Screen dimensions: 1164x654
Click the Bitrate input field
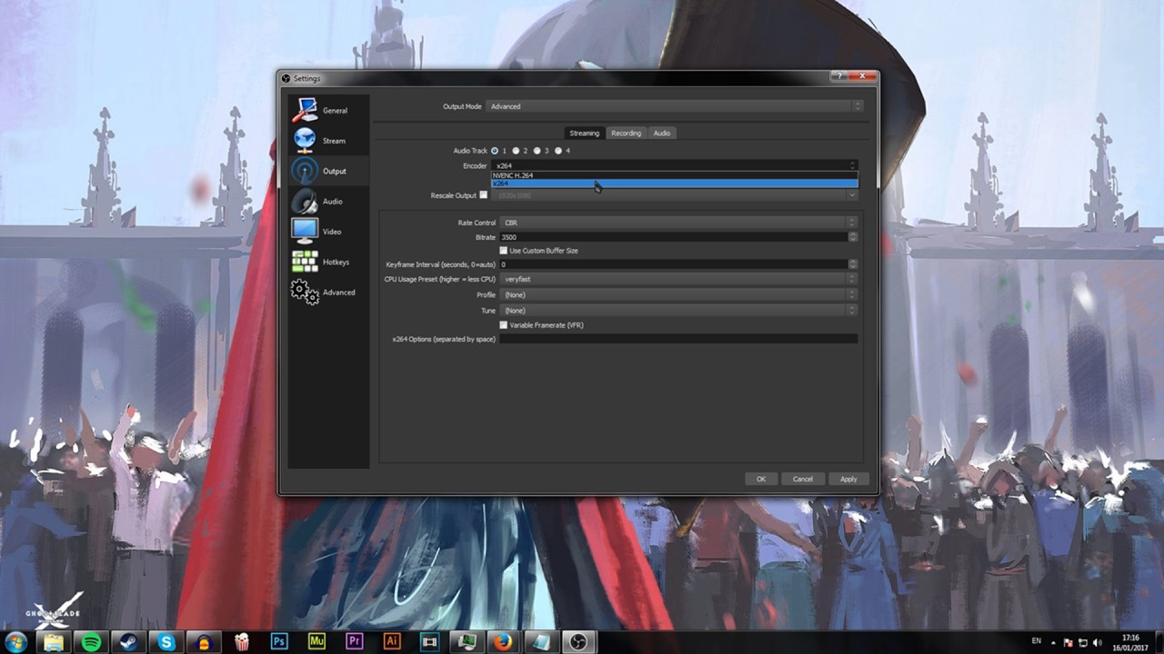pyautogui.click(x=673, y=237)
